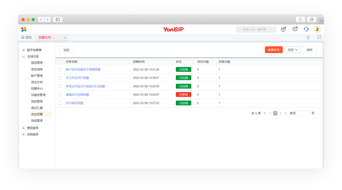Click the user avatar badge
This screenshot has height=190, width=342.
tap(317, 29)
